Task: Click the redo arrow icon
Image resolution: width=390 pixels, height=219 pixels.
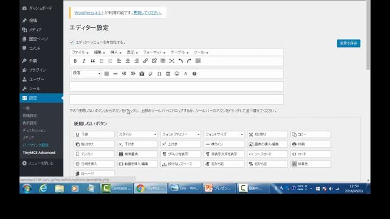Action: pyautogui.click(x=190, y=61)
